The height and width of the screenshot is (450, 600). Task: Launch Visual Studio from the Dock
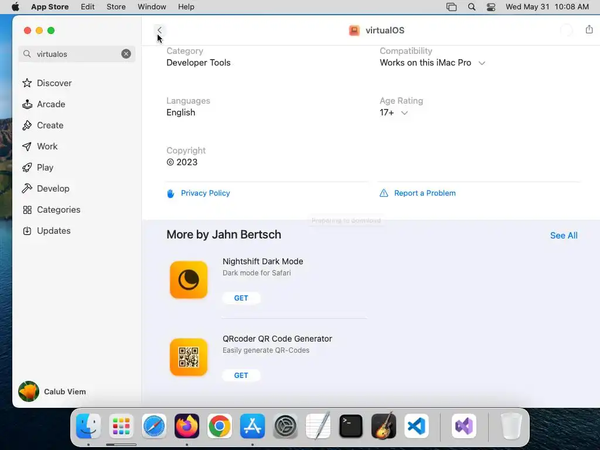[x=464, y=426]
